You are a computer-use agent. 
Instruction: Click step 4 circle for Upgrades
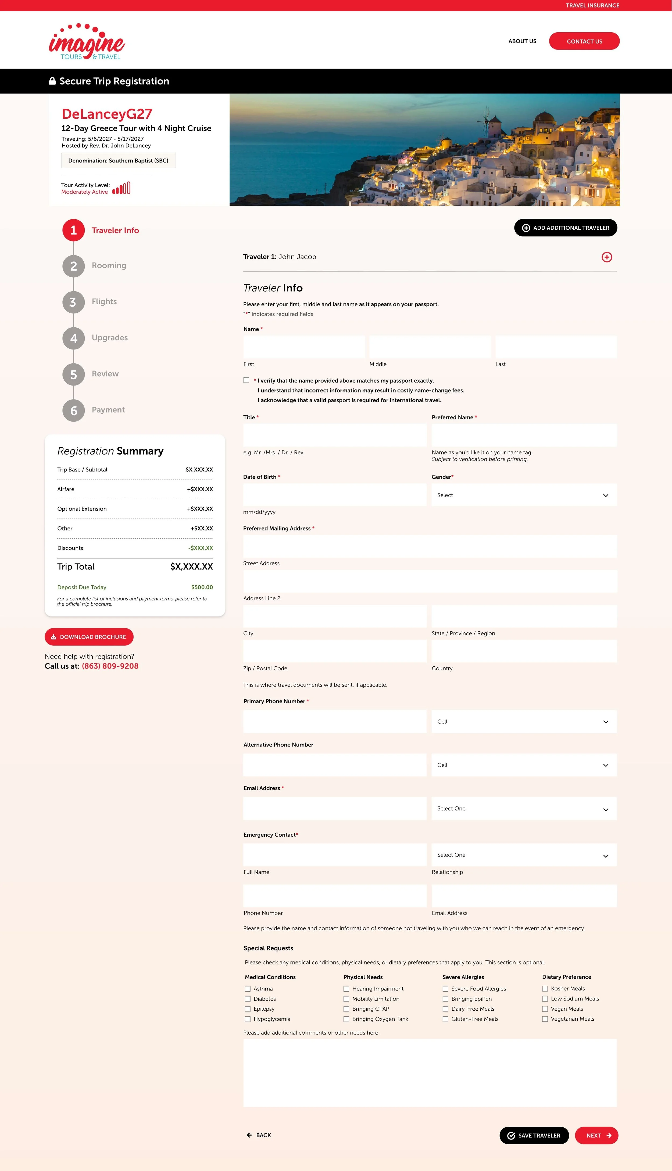(x=73, y=338)
